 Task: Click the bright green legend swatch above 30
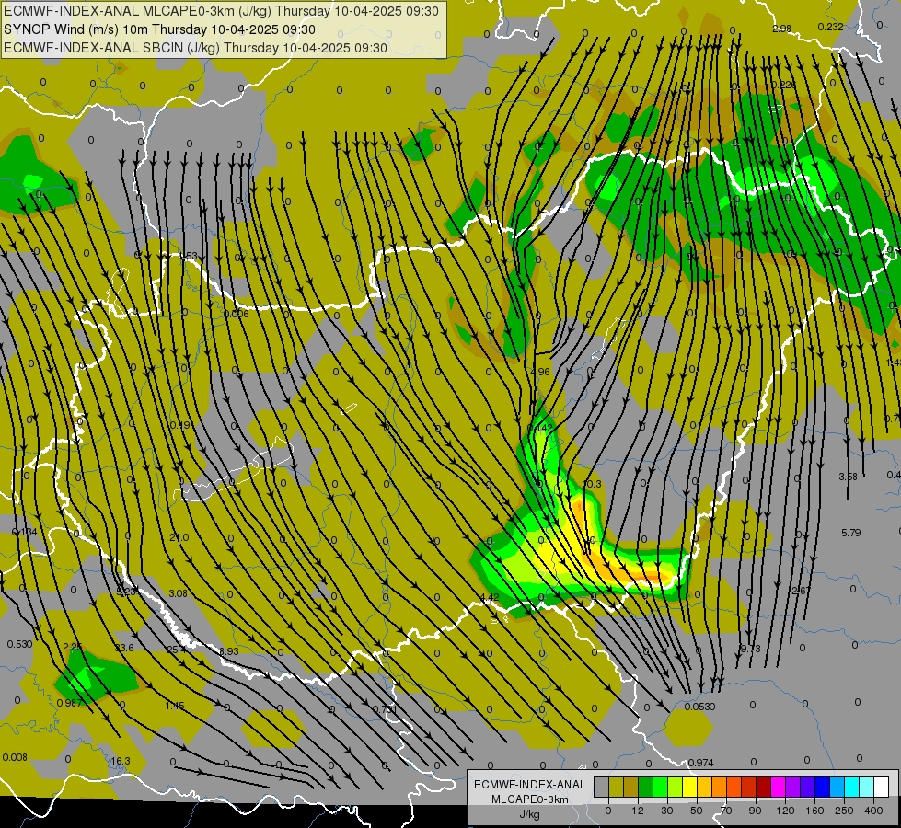tap(660, 788)
